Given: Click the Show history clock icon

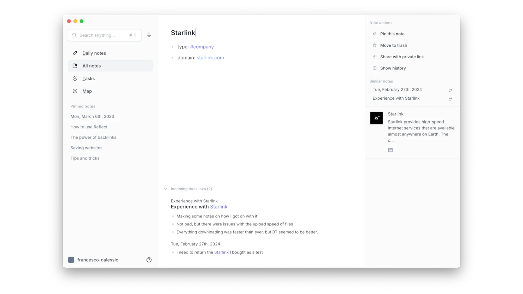Looking at the screenshot, I should [x=374, y=68].
